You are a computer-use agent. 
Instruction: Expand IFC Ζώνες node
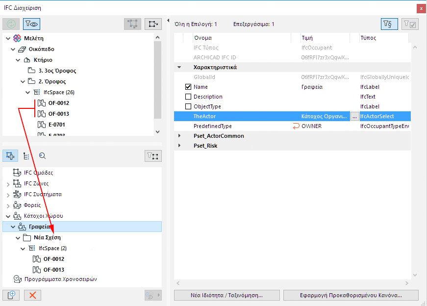pyautogui.click(x=8, y=184)
